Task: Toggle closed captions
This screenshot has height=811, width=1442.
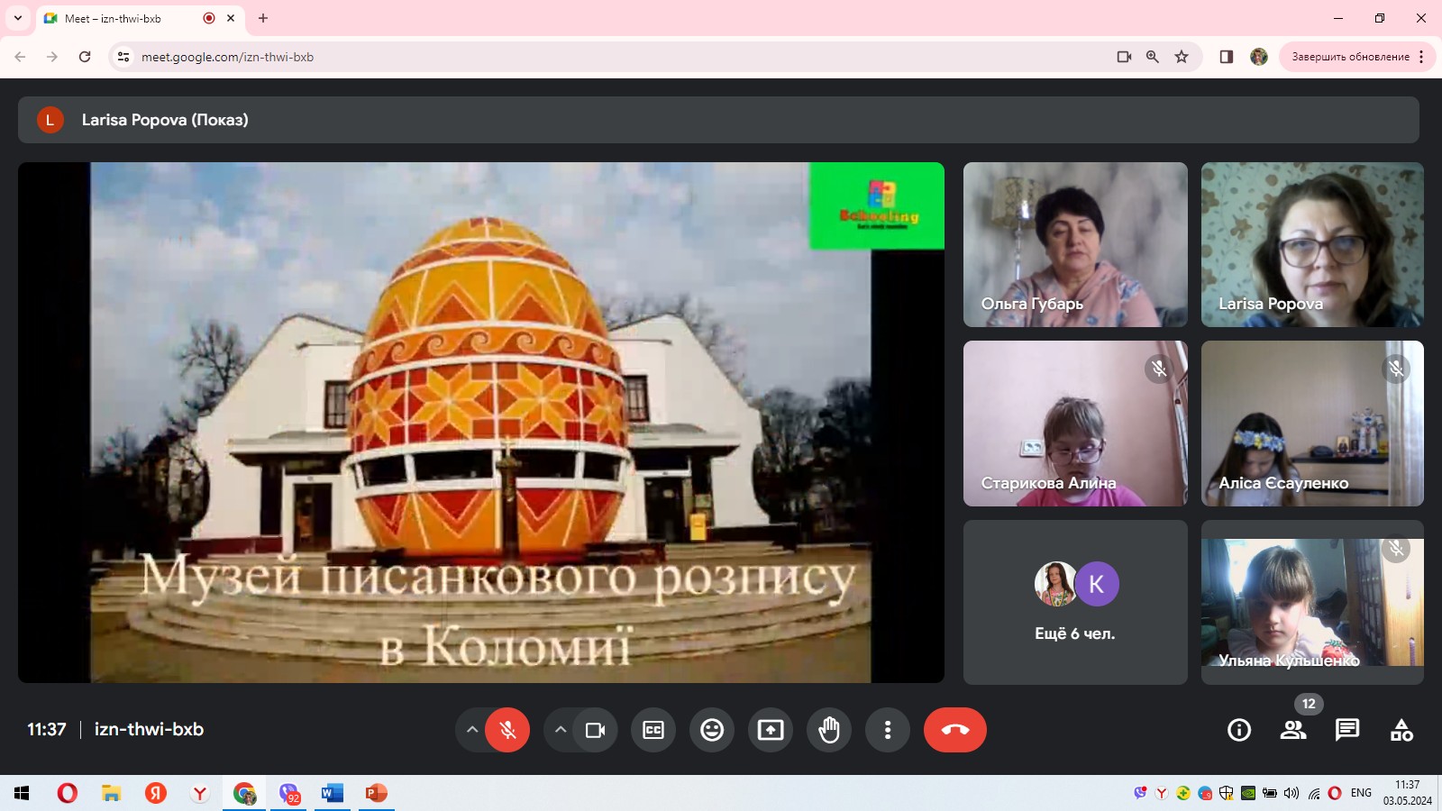Action: (x=653, y=730)
